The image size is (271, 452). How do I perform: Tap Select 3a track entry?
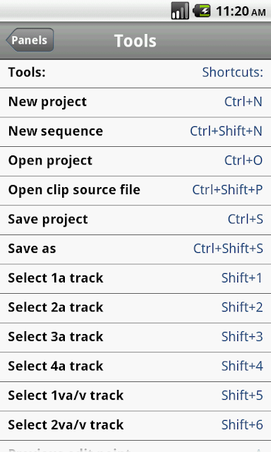click(135, 338)
